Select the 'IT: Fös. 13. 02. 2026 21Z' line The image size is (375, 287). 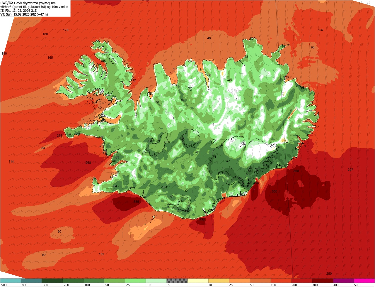click(x=18, y=10)
